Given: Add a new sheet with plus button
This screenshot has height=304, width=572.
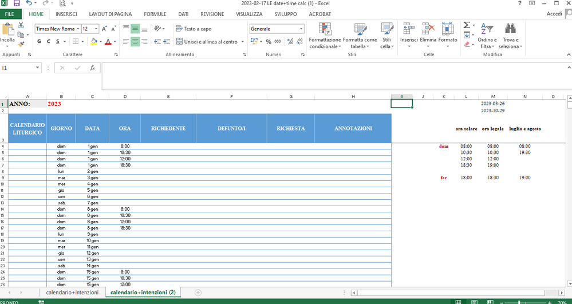Looking at the screenshot, I should click(198, 293).
